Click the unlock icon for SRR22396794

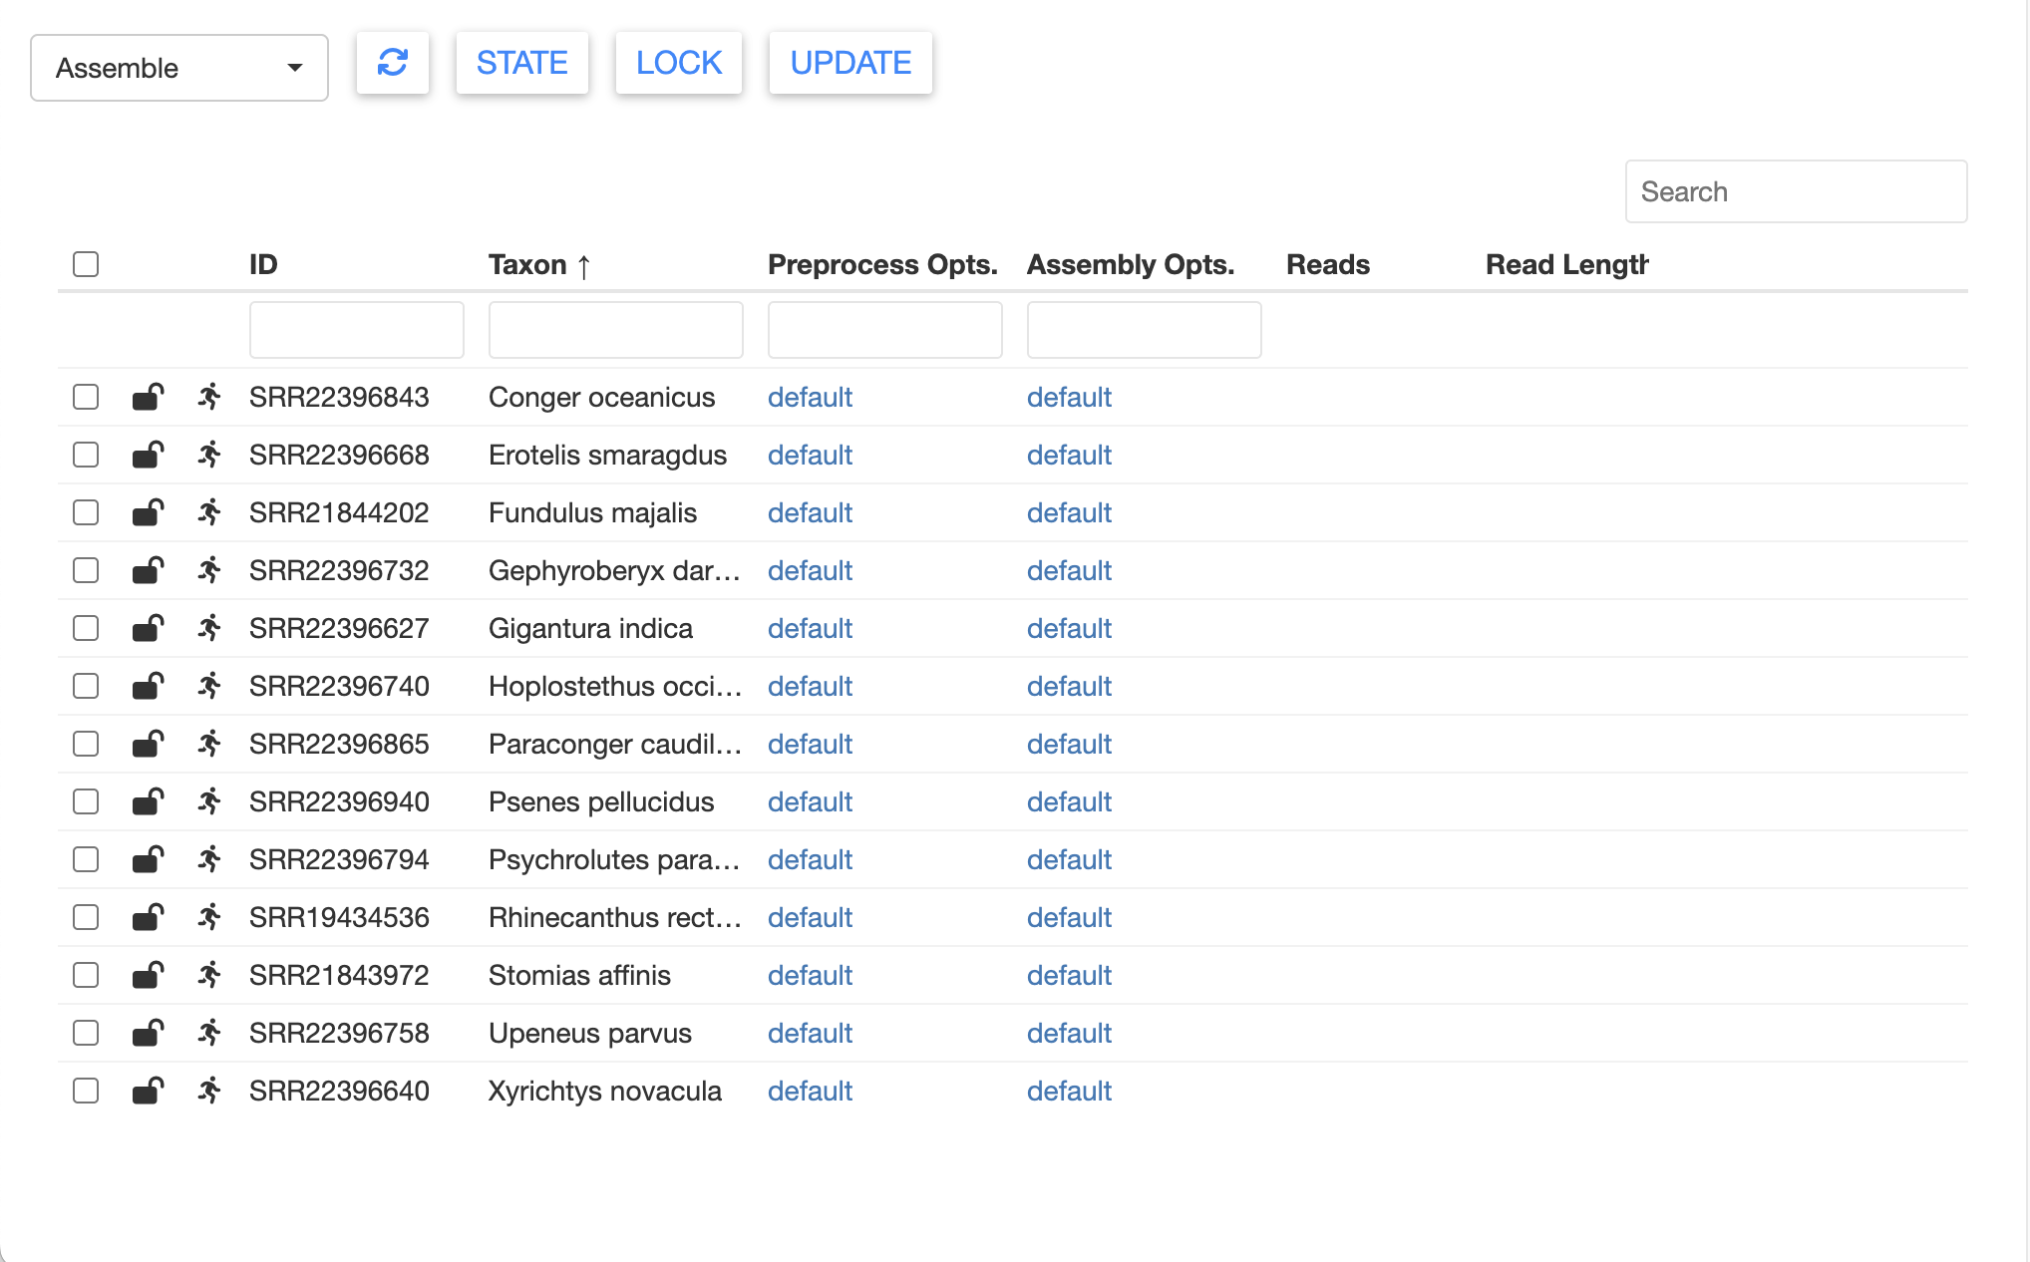(148, 859)
